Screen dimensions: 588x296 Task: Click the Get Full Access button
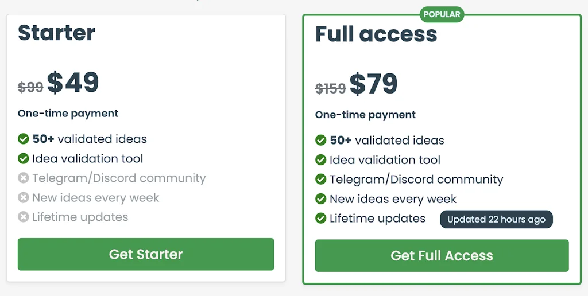tap(442, 256)
